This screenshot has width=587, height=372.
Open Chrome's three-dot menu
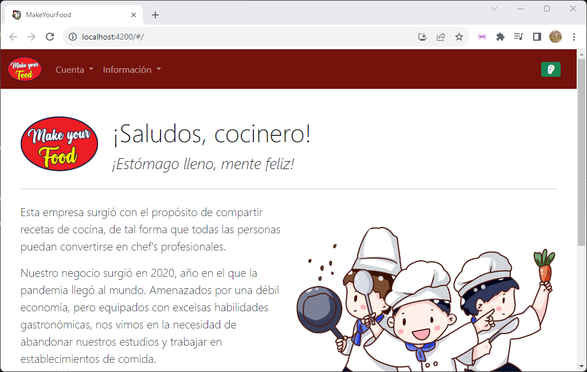click(574, 36)
